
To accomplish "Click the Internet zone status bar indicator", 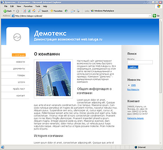I will pyautogui.click(x=140, y=147).
